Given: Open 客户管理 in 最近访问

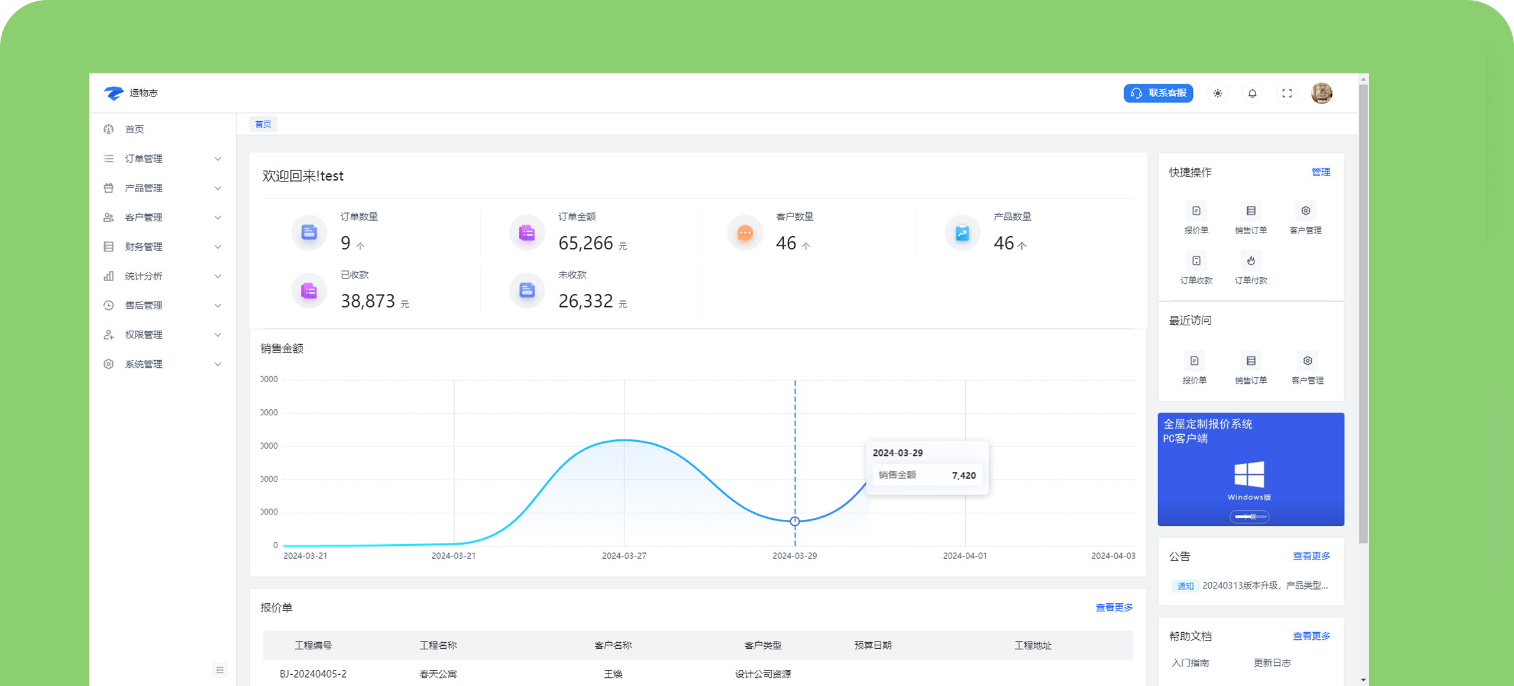Looking at the screenshot, I should coord(1307,368).
